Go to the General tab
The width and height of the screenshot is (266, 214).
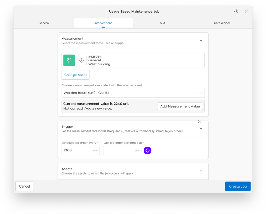[44, 23]
